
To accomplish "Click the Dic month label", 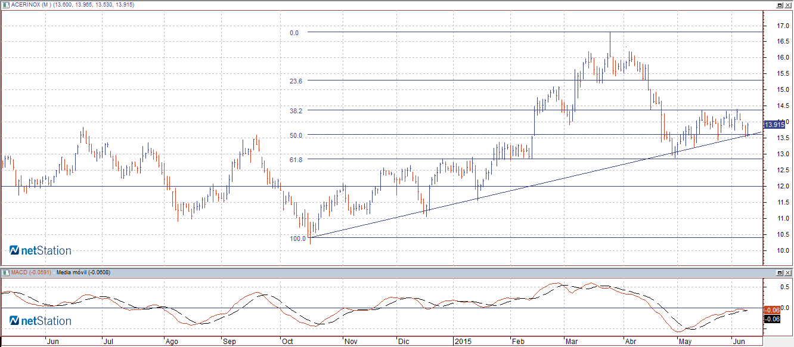I will coord(404,342).
